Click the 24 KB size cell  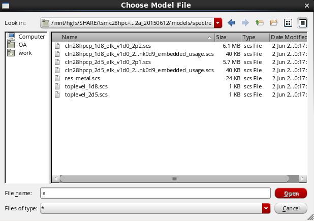pyautogui.click(x=233, y=78)
